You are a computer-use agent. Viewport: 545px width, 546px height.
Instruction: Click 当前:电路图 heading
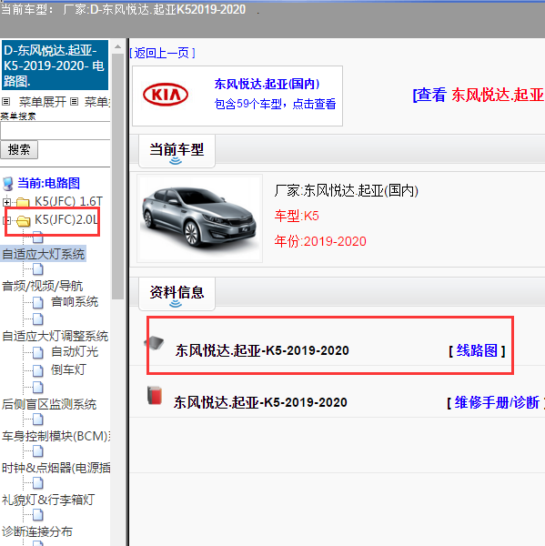click(49, 183)
